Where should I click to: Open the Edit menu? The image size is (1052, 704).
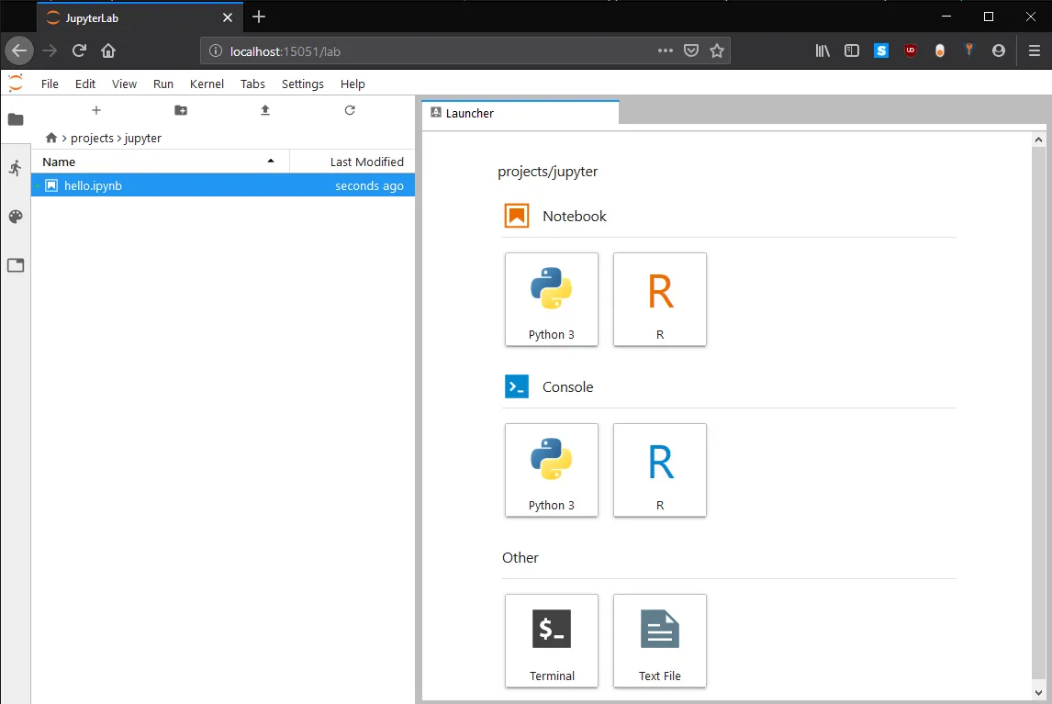coord(85,84)
